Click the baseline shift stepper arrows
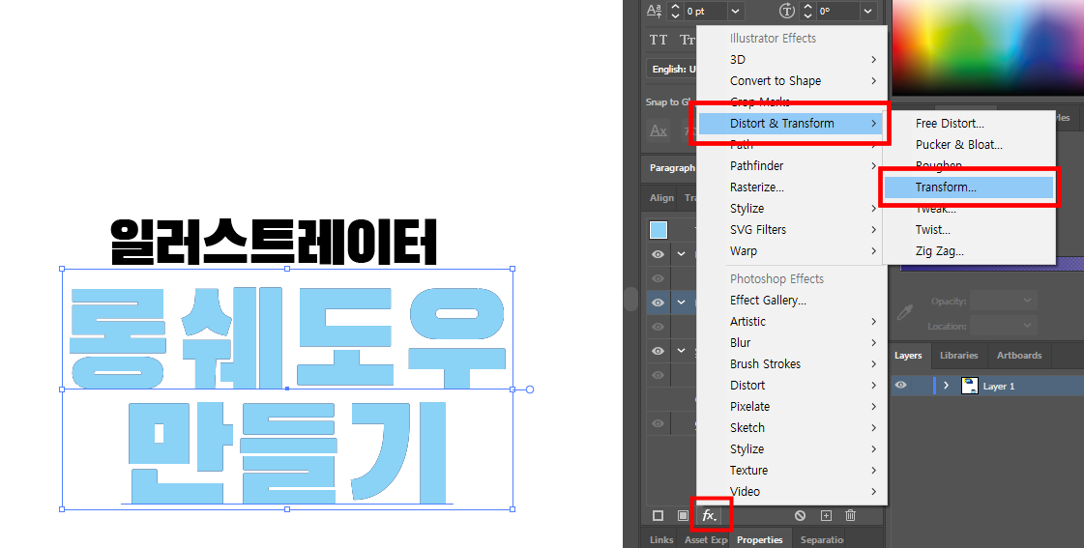This screenshot has height=548, width=1084. coord(676,11)
